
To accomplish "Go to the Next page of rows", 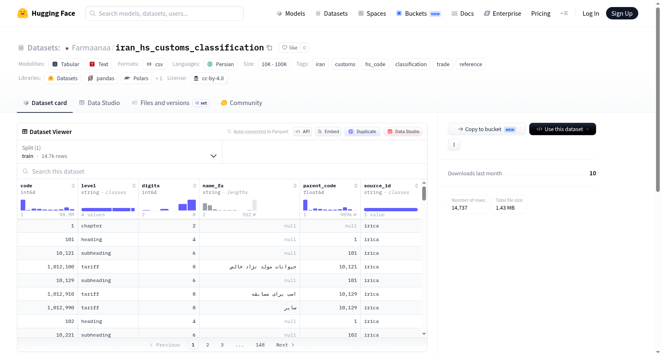I will [x=285, y=345].
